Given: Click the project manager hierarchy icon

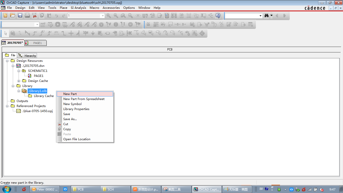Looking at the screenshot, I should tap(210, 16).
